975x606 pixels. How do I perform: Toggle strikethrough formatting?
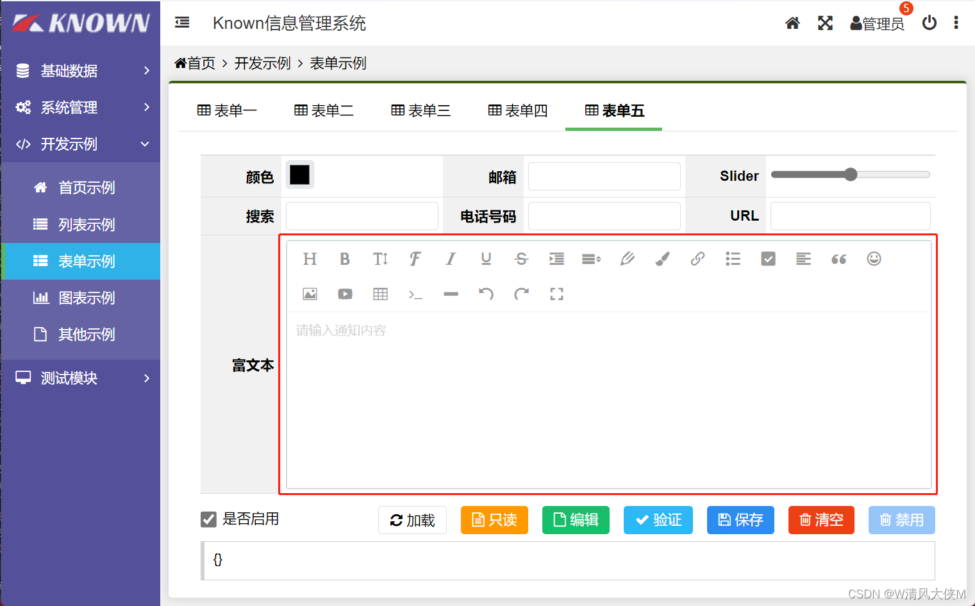pos(521,259)
